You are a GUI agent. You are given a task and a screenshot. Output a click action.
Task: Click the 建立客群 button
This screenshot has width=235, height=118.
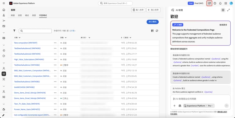[153, 10]
